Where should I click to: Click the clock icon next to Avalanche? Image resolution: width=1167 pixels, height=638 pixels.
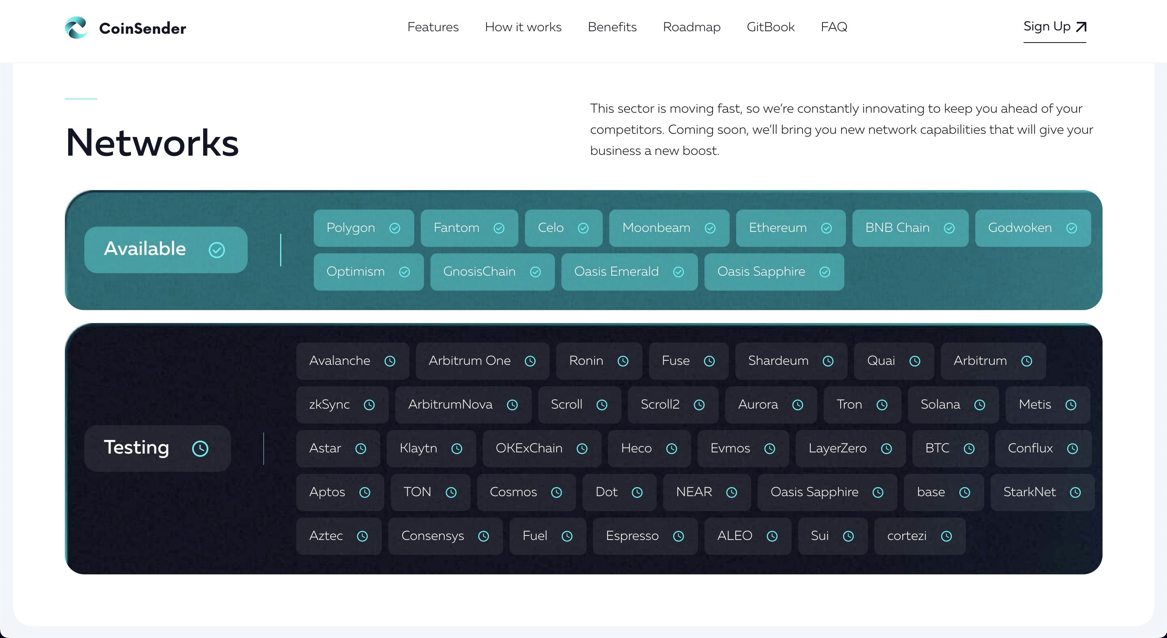coord(390,361)
